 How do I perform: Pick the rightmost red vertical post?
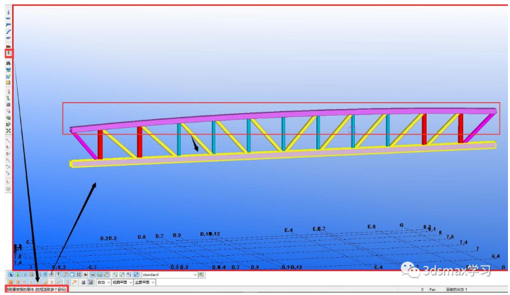pyautogui.click(x=461, y=129)
